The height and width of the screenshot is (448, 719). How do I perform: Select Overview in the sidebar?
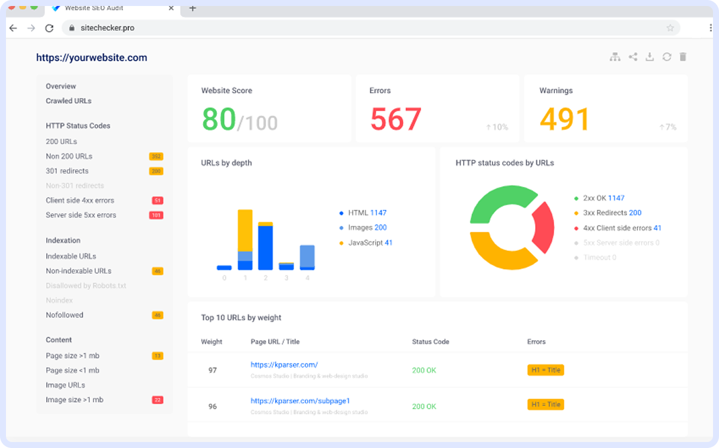61,86
